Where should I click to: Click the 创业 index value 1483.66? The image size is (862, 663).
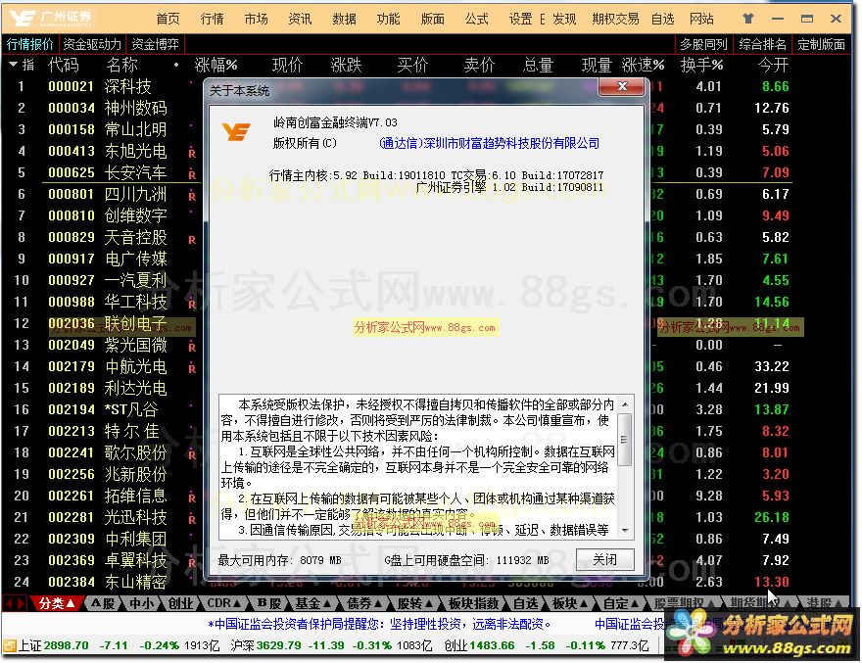(492, 645)
